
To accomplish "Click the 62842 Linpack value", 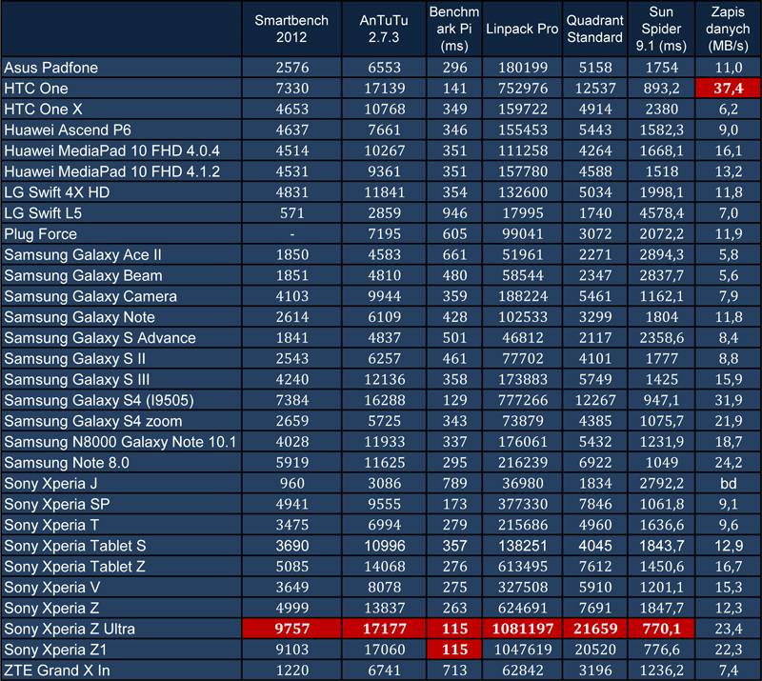I will point(522,671).
